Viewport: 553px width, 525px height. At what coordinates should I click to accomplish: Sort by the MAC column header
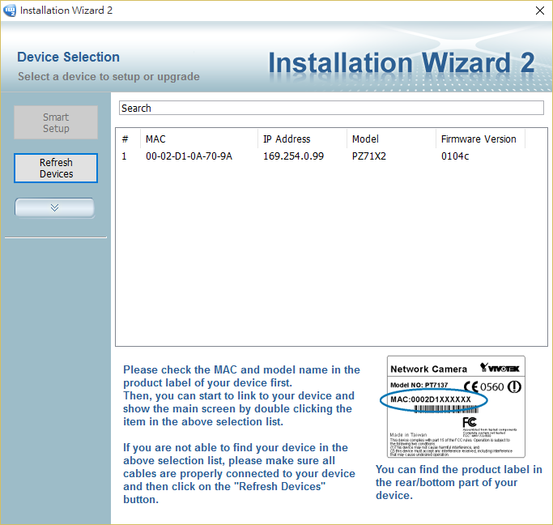coord(199,139)
